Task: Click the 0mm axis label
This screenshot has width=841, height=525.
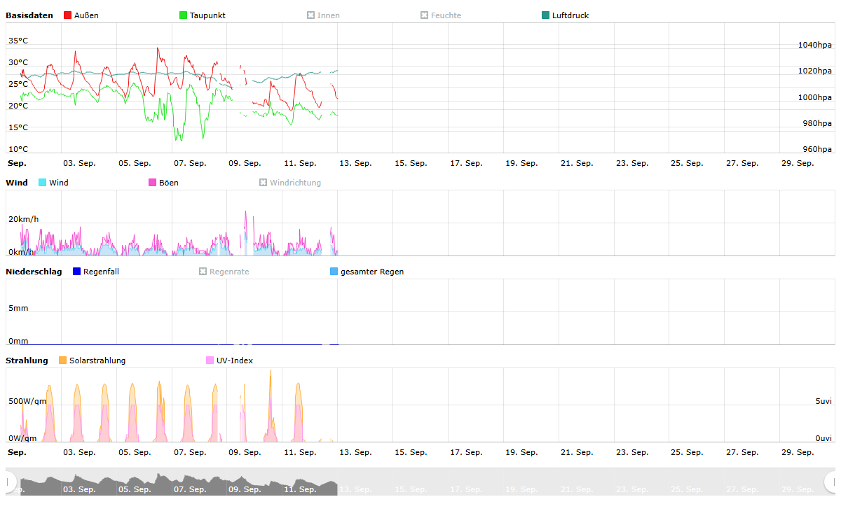Action: (x=18, y=341)
